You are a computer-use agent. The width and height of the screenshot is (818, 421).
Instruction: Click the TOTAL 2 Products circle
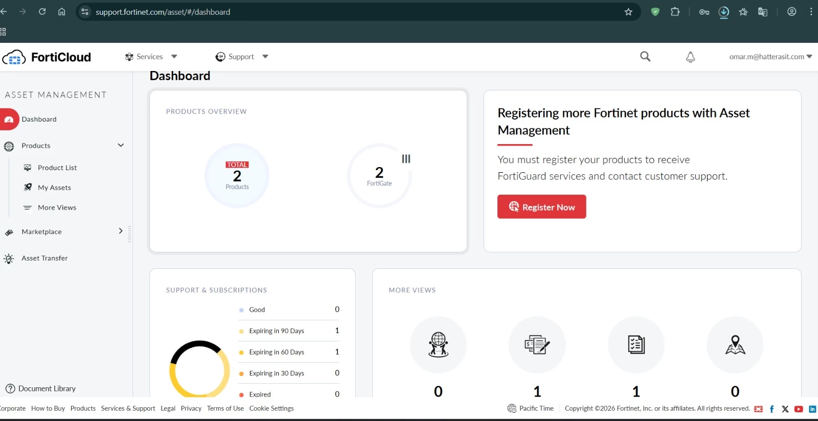tap(237, 176)
